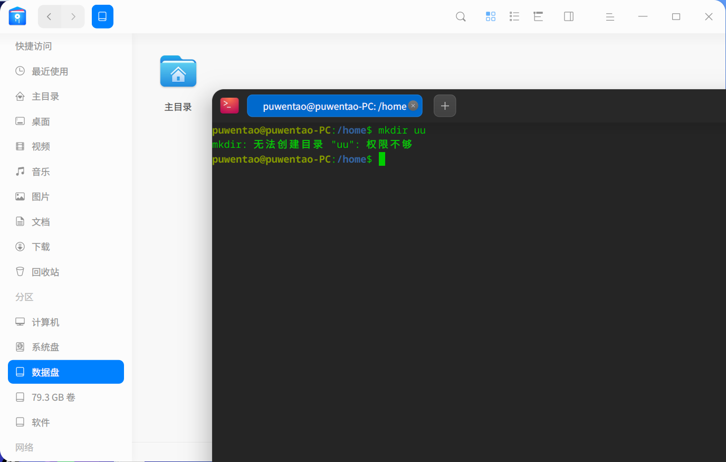Toggle the detail side panel icon

point(569,17)
